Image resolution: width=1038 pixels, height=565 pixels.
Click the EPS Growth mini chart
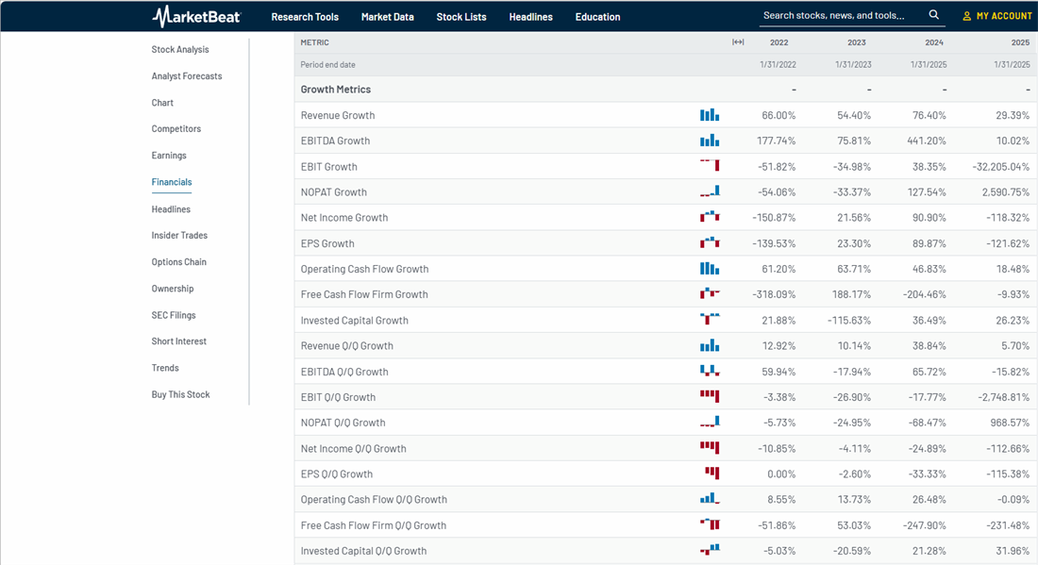[709, 242]
